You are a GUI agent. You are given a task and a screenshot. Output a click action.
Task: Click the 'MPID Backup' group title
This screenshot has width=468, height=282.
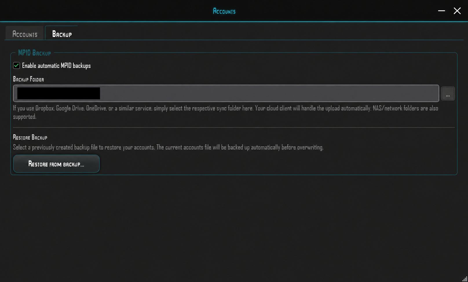click(34, 53)
